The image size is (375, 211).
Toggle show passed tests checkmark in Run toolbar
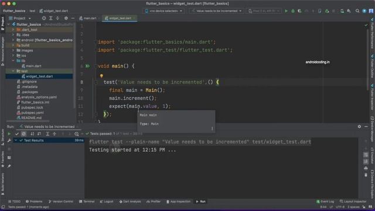pos(16,134)
